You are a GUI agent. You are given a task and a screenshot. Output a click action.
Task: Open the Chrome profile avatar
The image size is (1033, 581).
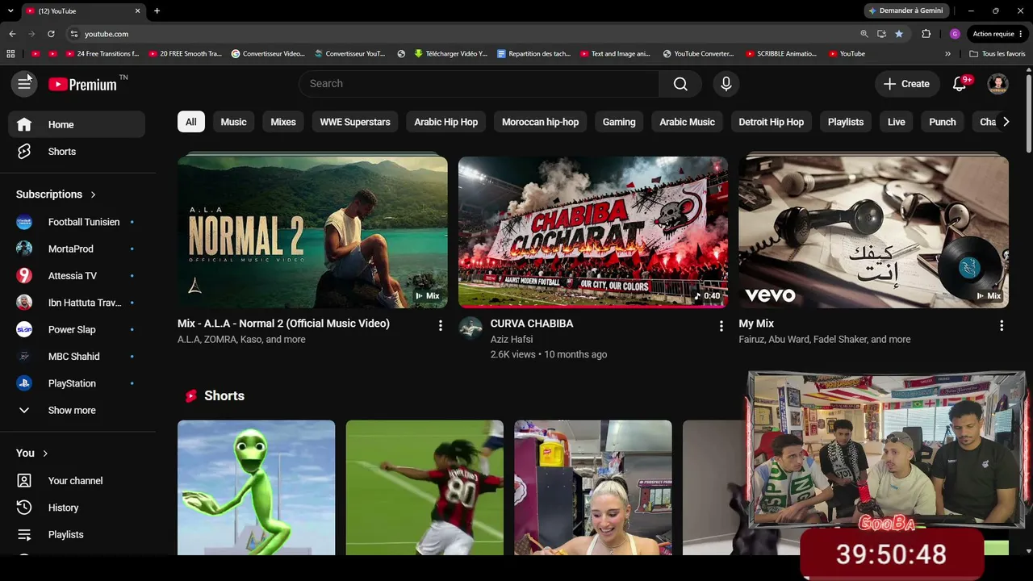click(955, 34)
